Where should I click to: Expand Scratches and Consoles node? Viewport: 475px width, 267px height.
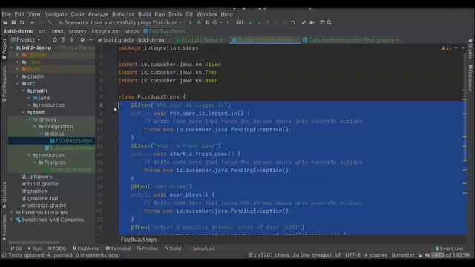[12, 220]
